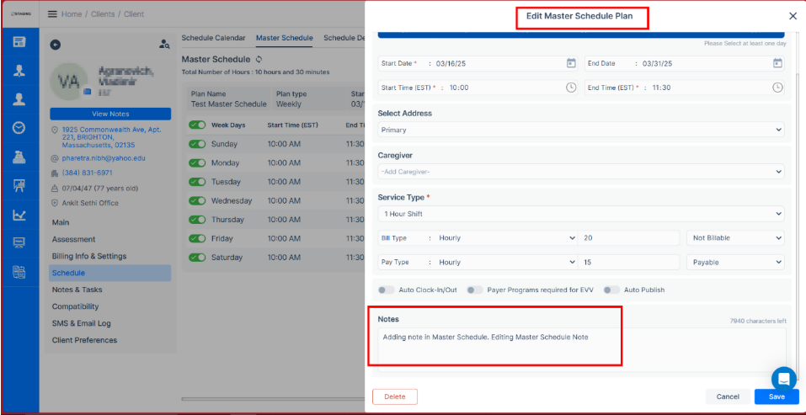The width and height of the screenshot is (806, 415).
Task: Click the Save button
Action: (x=776, y=396)
